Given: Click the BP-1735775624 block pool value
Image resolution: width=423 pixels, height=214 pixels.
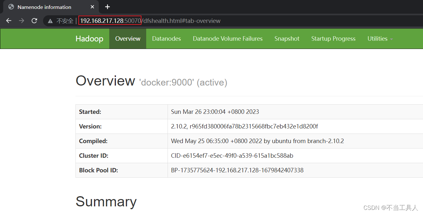Looking at the screenshot, I should [x=237, y=170].
